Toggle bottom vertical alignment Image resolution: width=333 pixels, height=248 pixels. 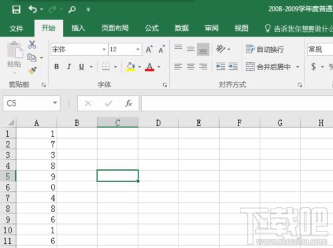coord(203,49)
